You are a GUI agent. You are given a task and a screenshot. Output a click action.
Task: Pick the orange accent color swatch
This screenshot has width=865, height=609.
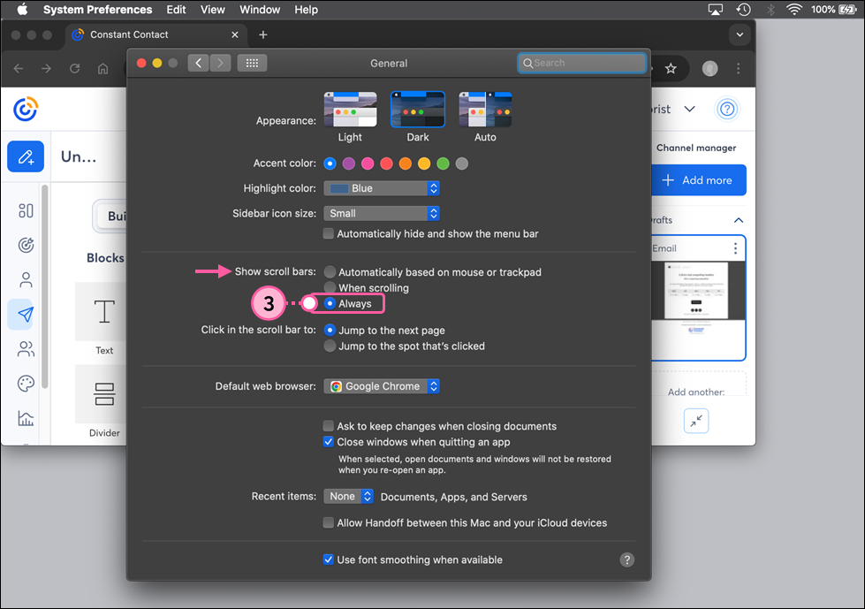click(x=405, y=164)
